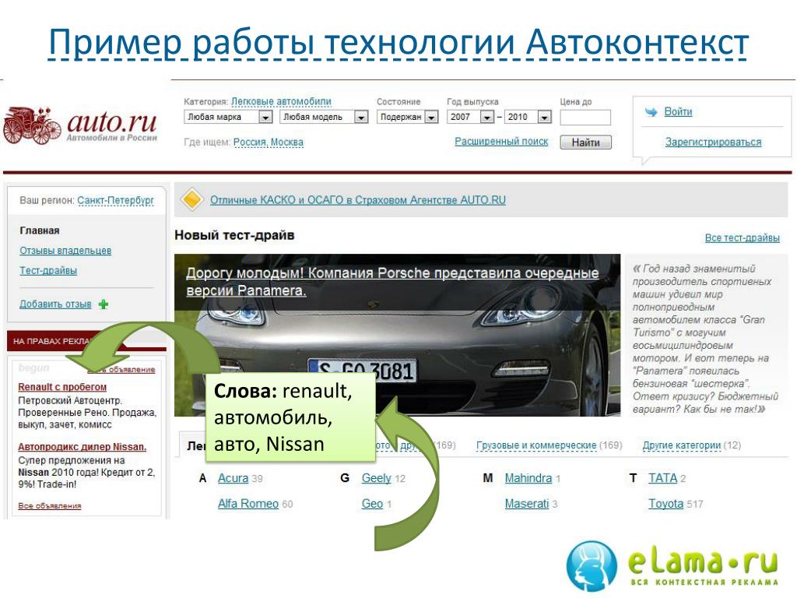Open the Alfa Romeo brand link
Screen dimensions: 797x598
coord(248,504)
